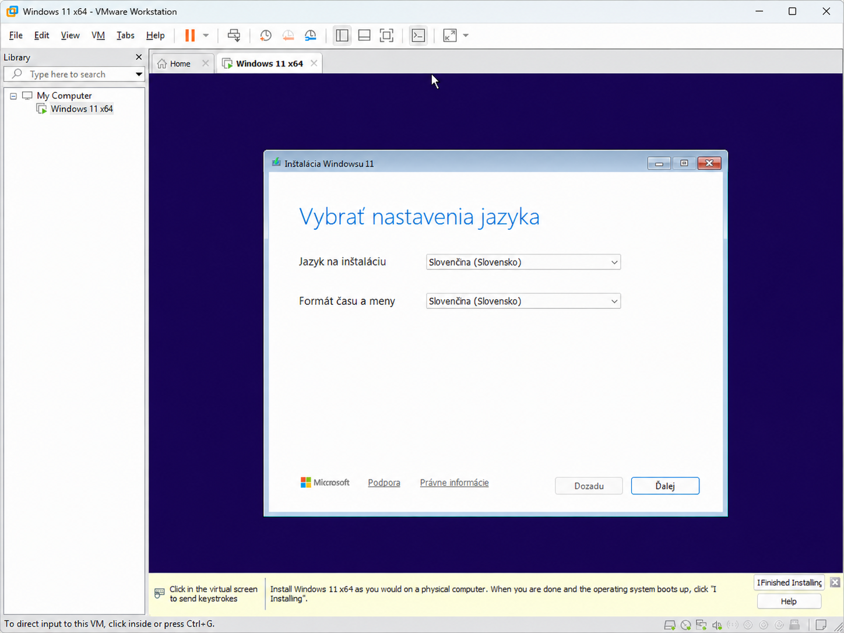Click the I Finished Installing button

pos(790,582)
